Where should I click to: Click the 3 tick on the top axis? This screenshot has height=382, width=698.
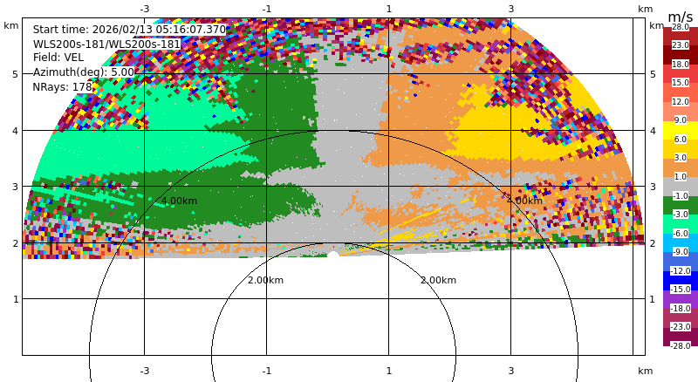(511, 9)
